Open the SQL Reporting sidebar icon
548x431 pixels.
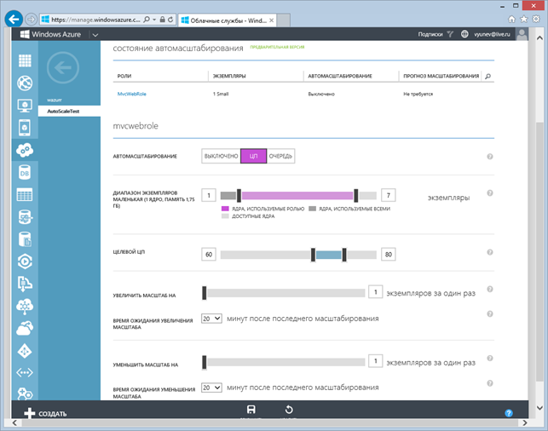[25, 217]
